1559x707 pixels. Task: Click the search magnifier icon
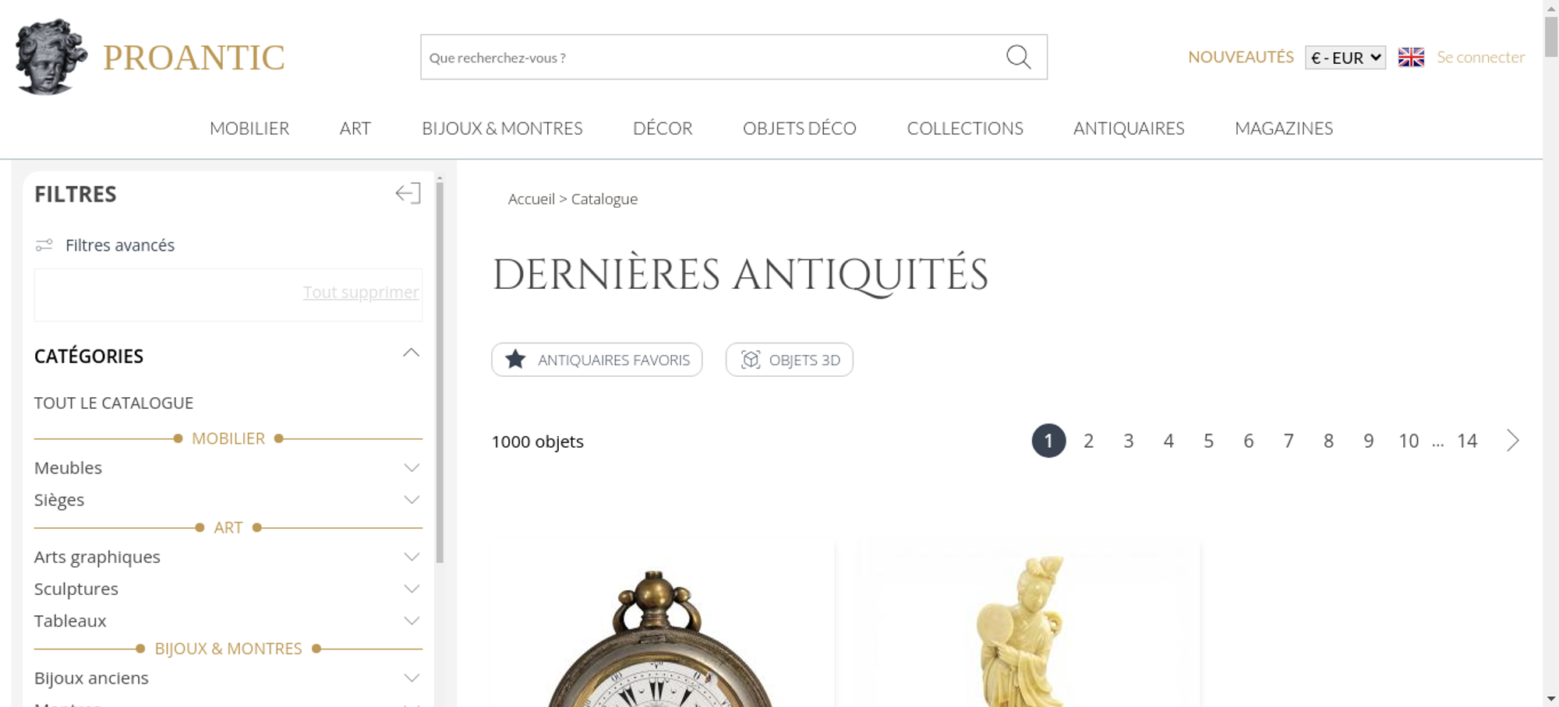click(x=1018, y=57)
